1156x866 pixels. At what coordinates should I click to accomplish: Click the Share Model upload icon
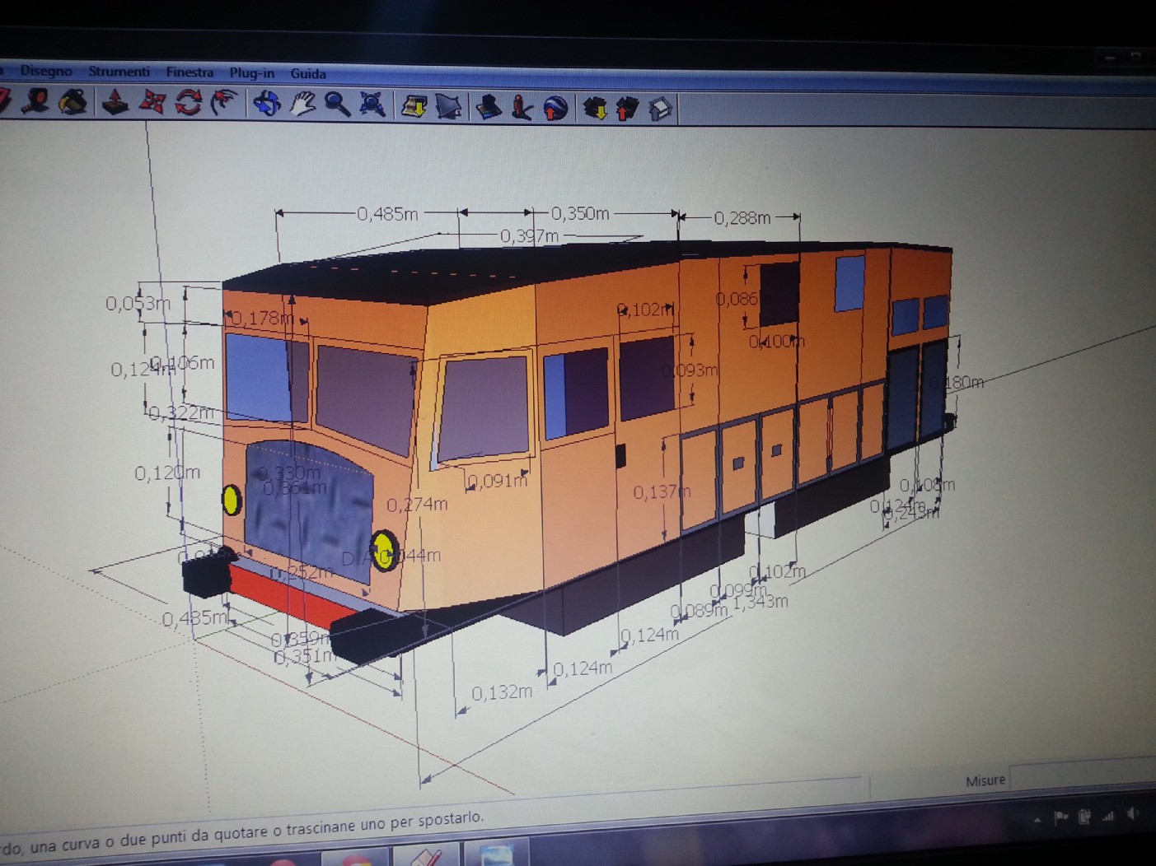(x=627, y=109)
